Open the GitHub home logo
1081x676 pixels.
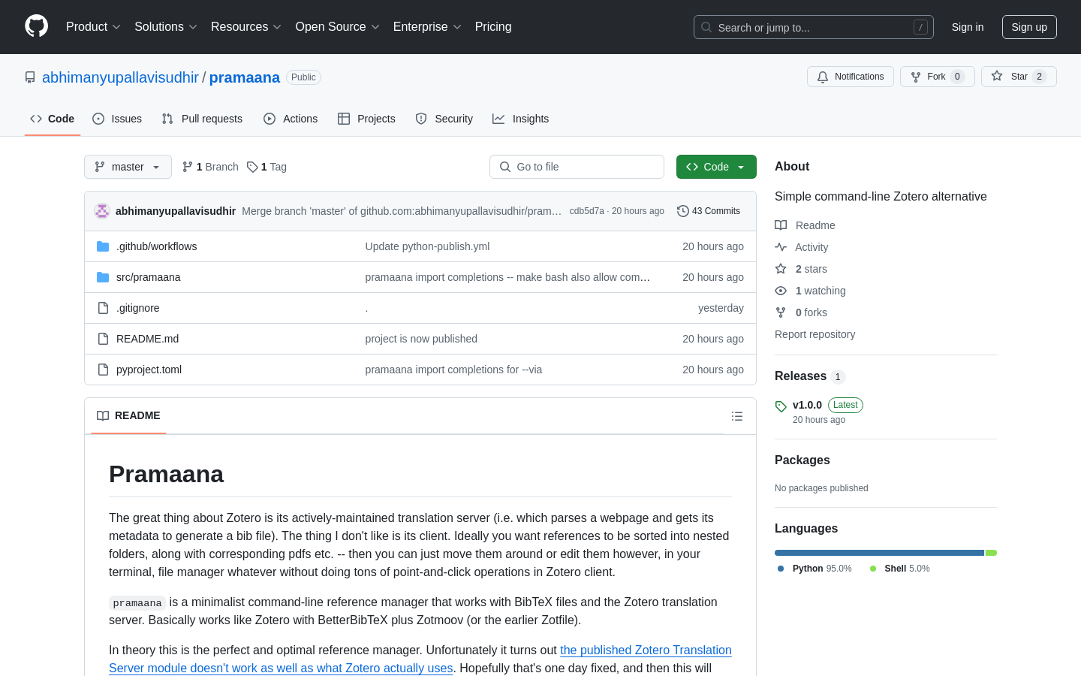point(36,26)
